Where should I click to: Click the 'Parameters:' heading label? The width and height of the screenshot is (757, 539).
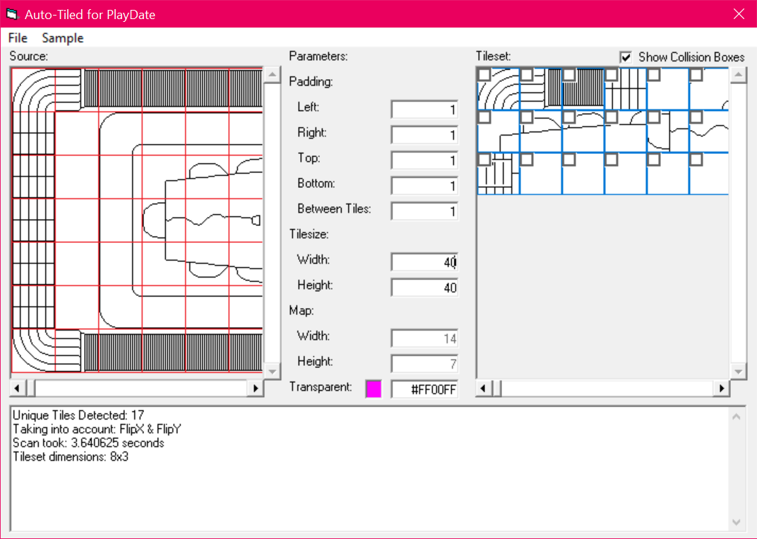pyautogui.click(x=318, y=56)
